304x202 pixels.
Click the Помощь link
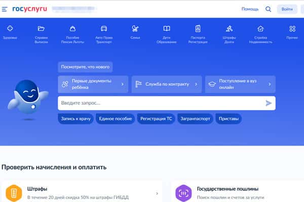click(x=250, y=9)
